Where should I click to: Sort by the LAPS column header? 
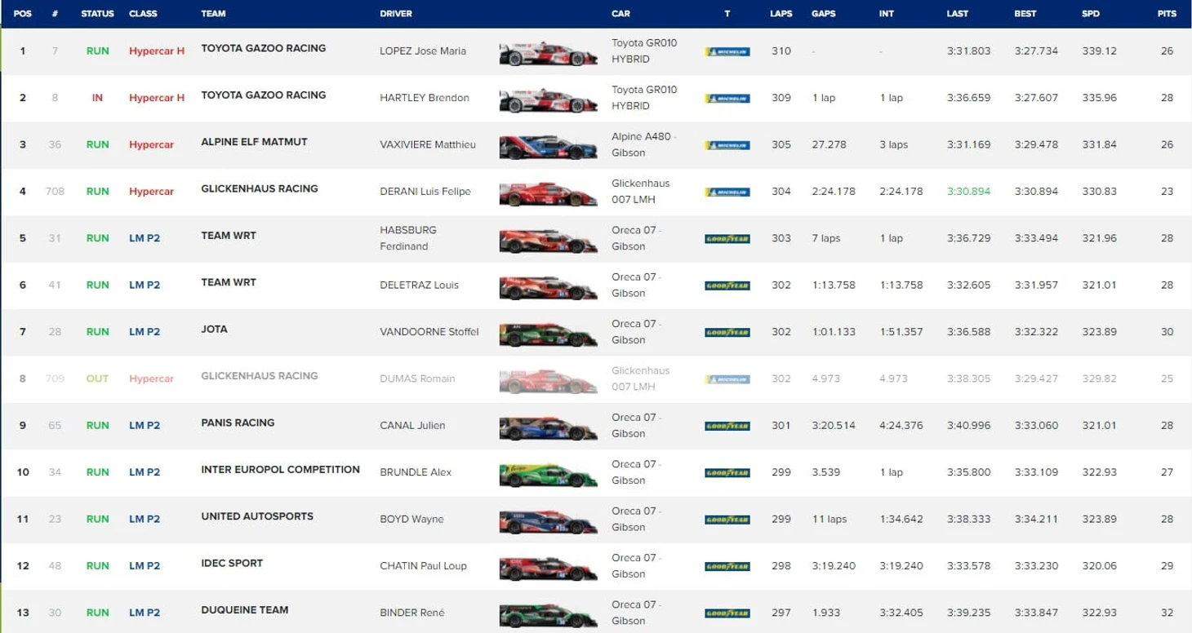[781, 14]
